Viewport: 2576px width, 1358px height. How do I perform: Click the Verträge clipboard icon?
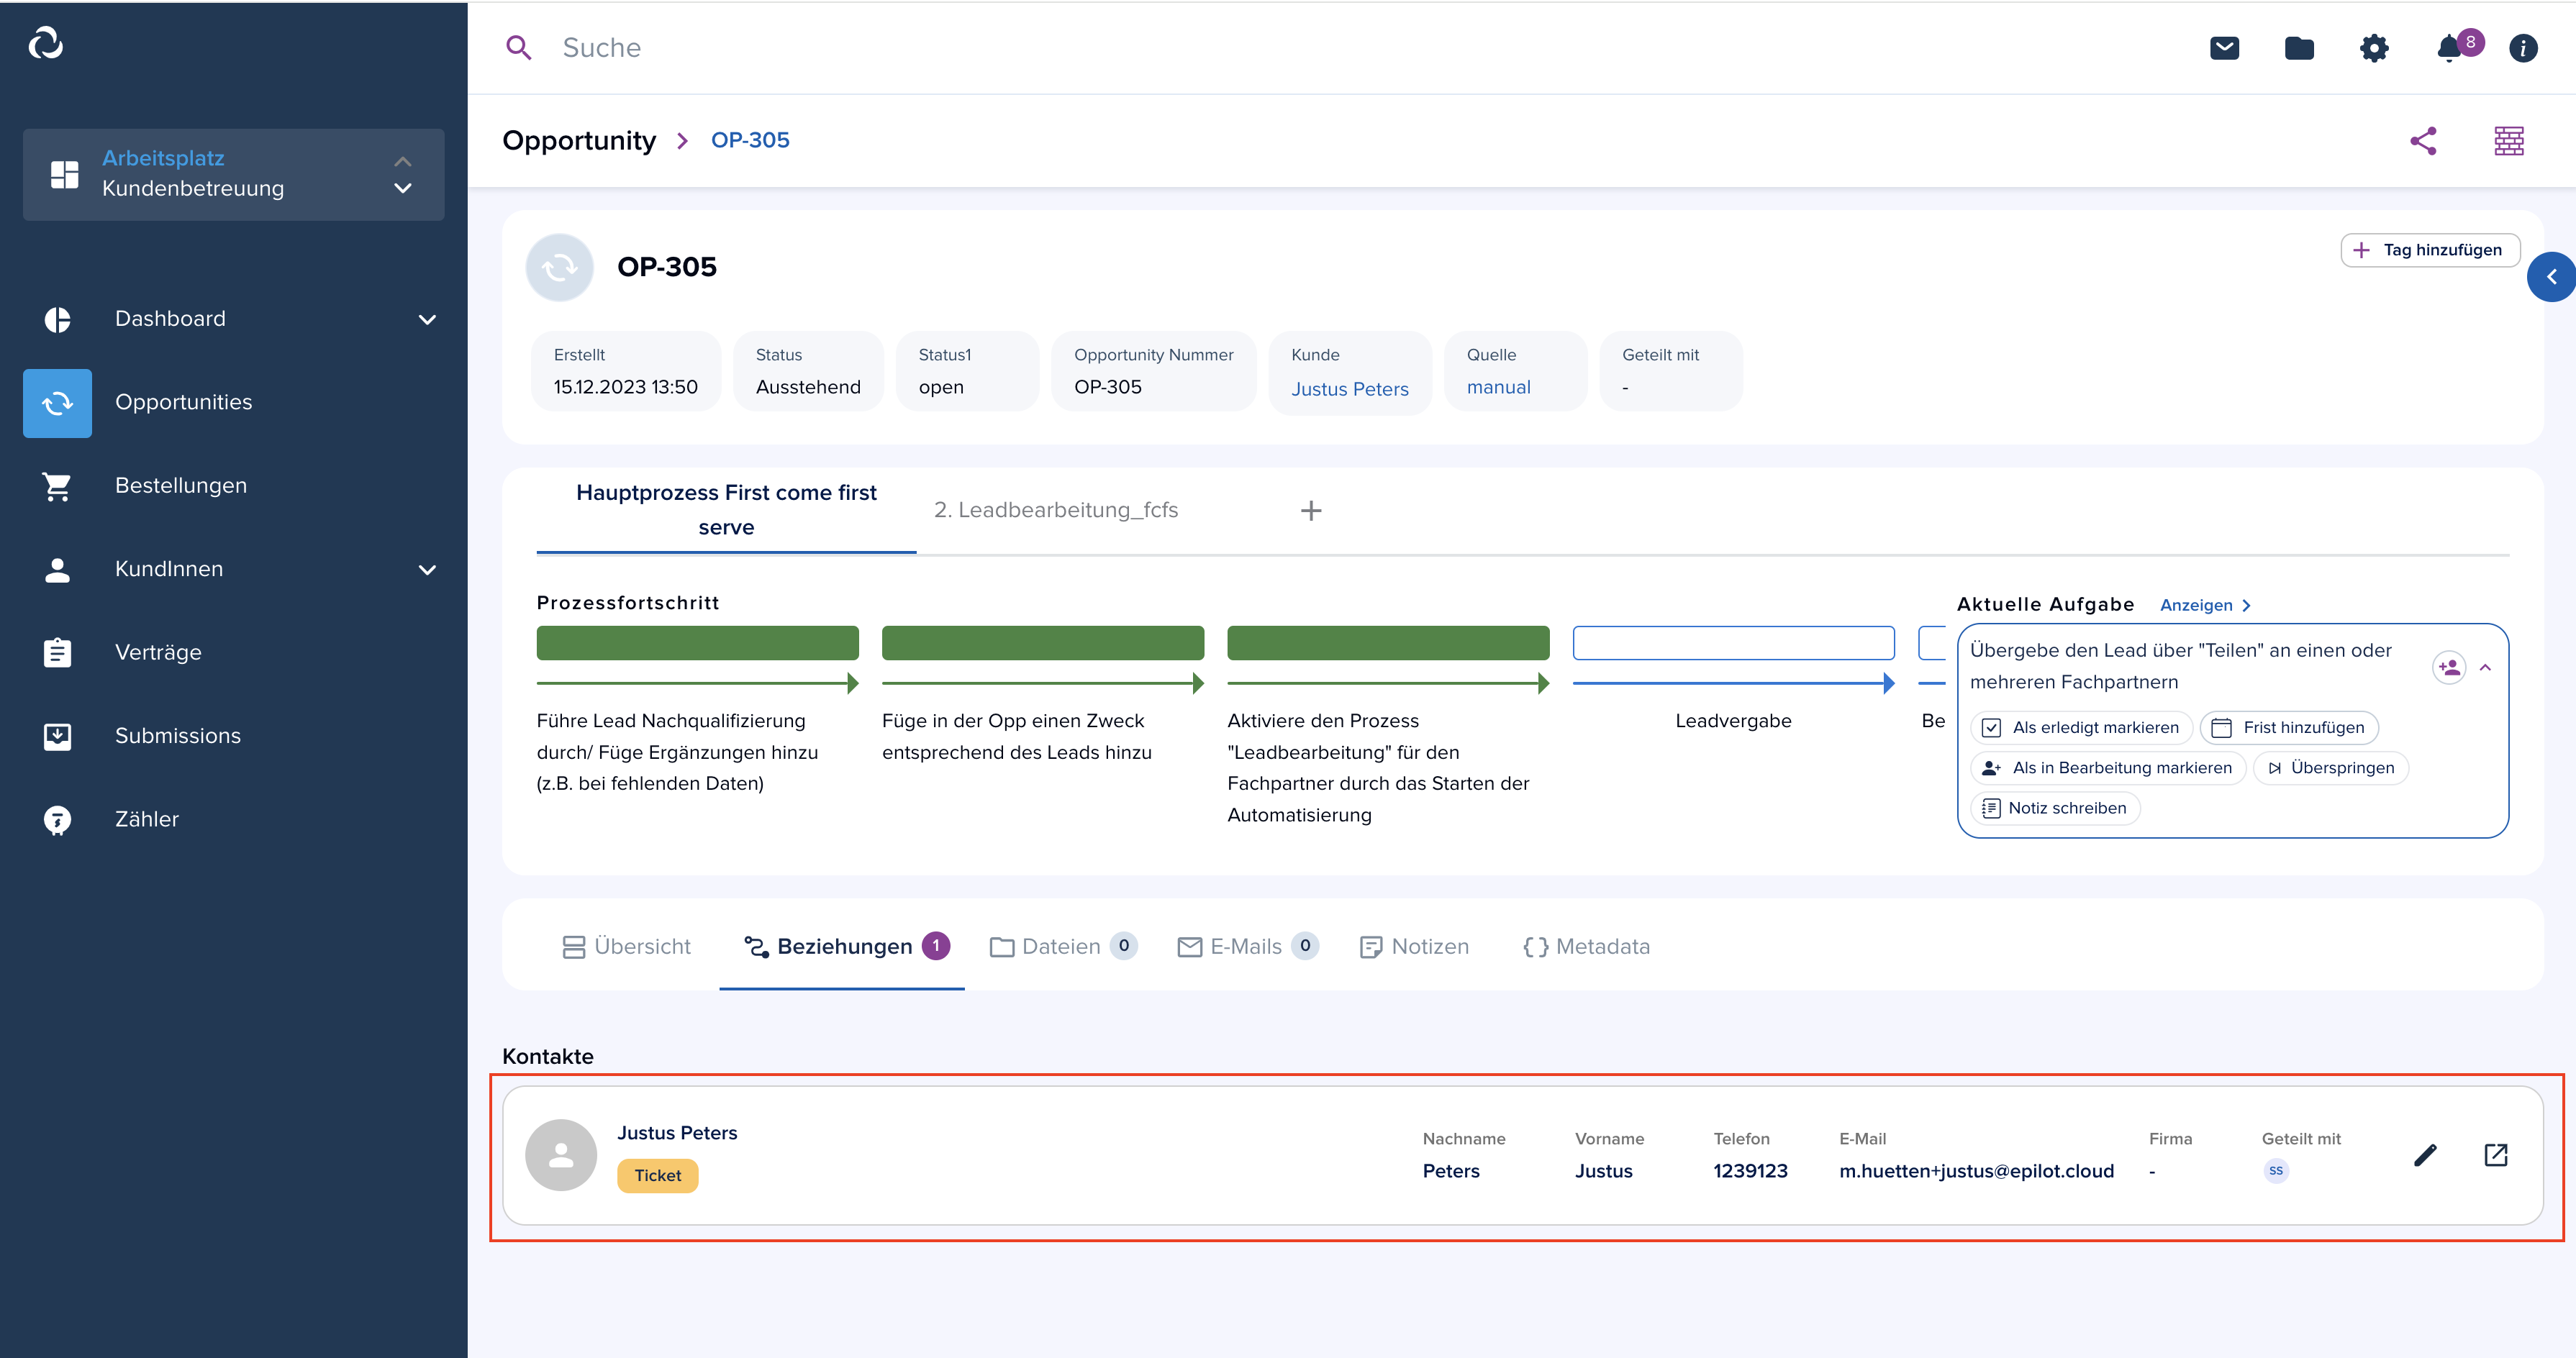click(57, 652)
